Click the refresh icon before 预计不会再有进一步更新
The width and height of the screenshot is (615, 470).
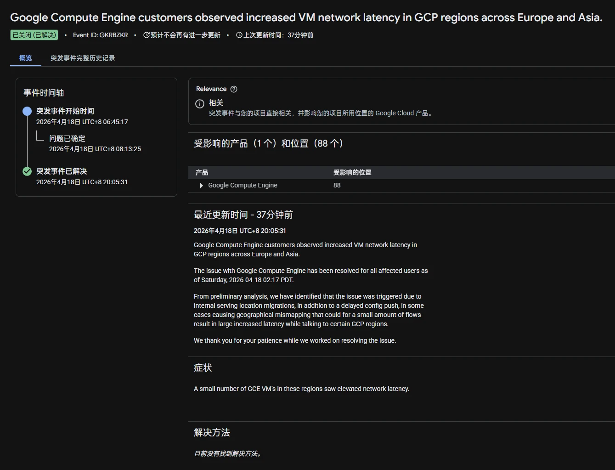tap(147, 35)
